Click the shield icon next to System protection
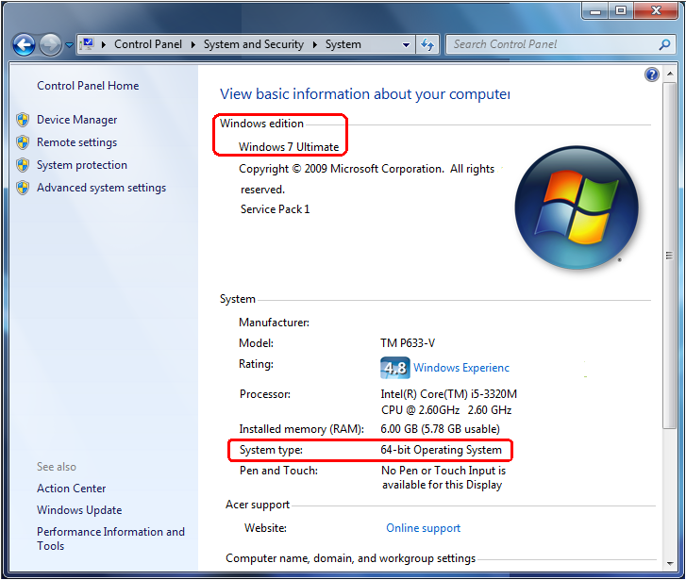The width and height of the screenshot is (686, 580). coord(23,165)
